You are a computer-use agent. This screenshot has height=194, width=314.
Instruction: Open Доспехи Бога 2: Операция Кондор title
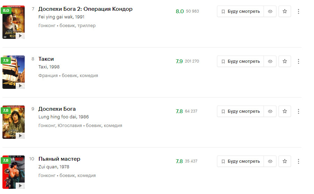click(x=85, y=9)
